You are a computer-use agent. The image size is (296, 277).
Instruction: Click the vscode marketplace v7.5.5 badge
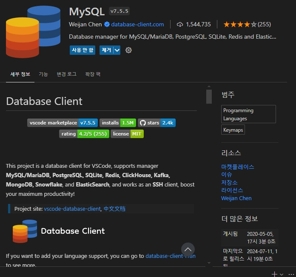click(x=63, y=123)
